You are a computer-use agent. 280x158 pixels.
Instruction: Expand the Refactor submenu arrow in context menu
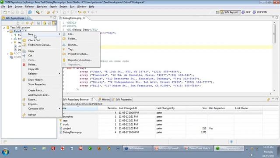[59, 74]
